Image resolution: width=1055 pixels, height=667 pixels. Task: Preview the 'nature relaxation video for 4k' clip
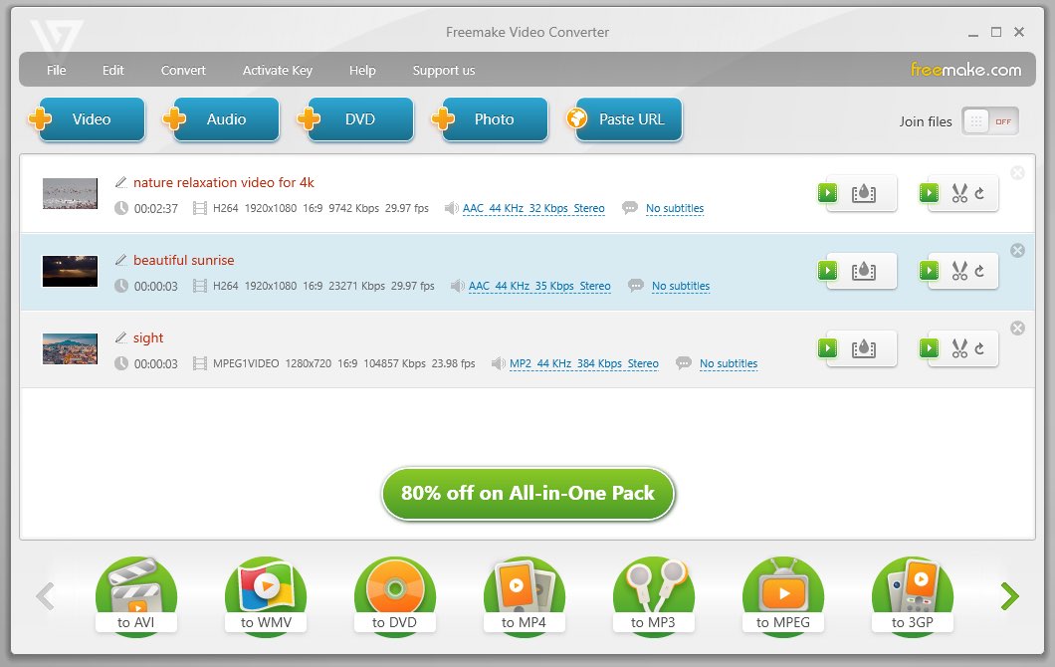pyautogui.click(x=827, y=193)
